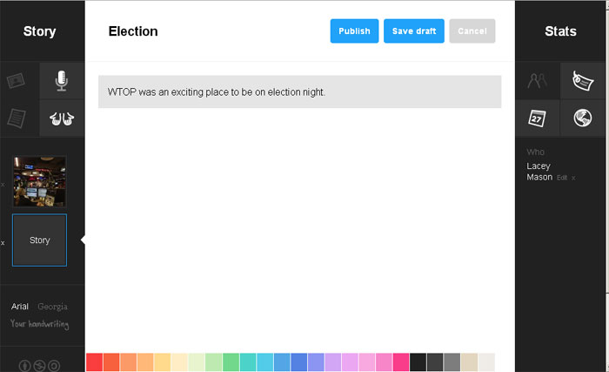
Task: Click the Cancel button
Action: coord(472,31)
